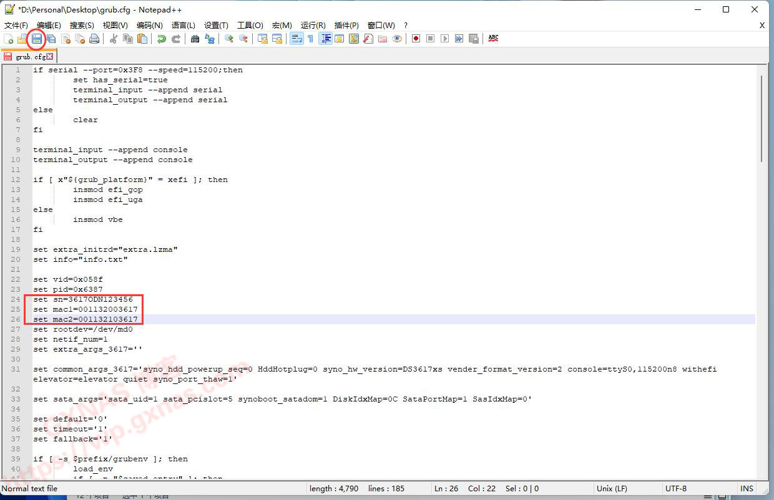Open the 插件(P) plugins menu
Viewport: 774px width, 500px height.
(x=346, y=25)
